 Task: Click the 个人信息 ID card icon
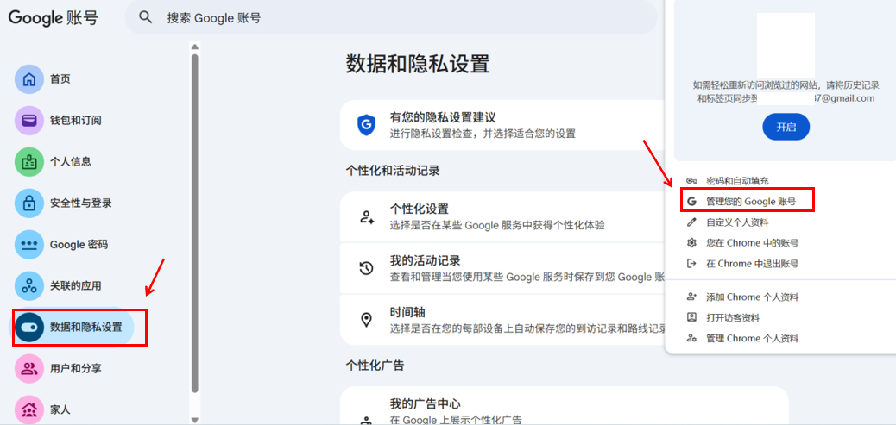[x=29, y=161]
